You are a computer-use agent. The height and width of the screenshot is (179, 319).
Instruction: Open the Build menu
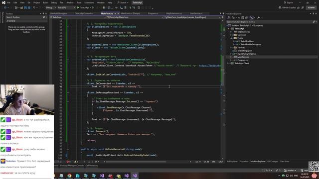45,2
